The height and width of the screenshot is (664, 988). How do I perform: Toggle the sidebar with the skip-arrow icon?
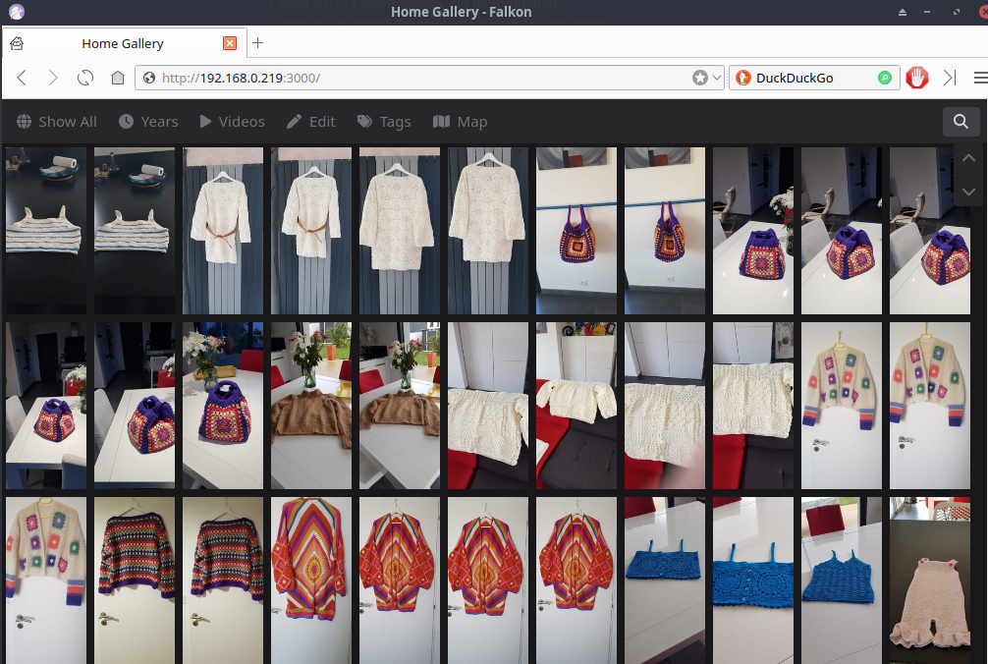coord(950,78)
